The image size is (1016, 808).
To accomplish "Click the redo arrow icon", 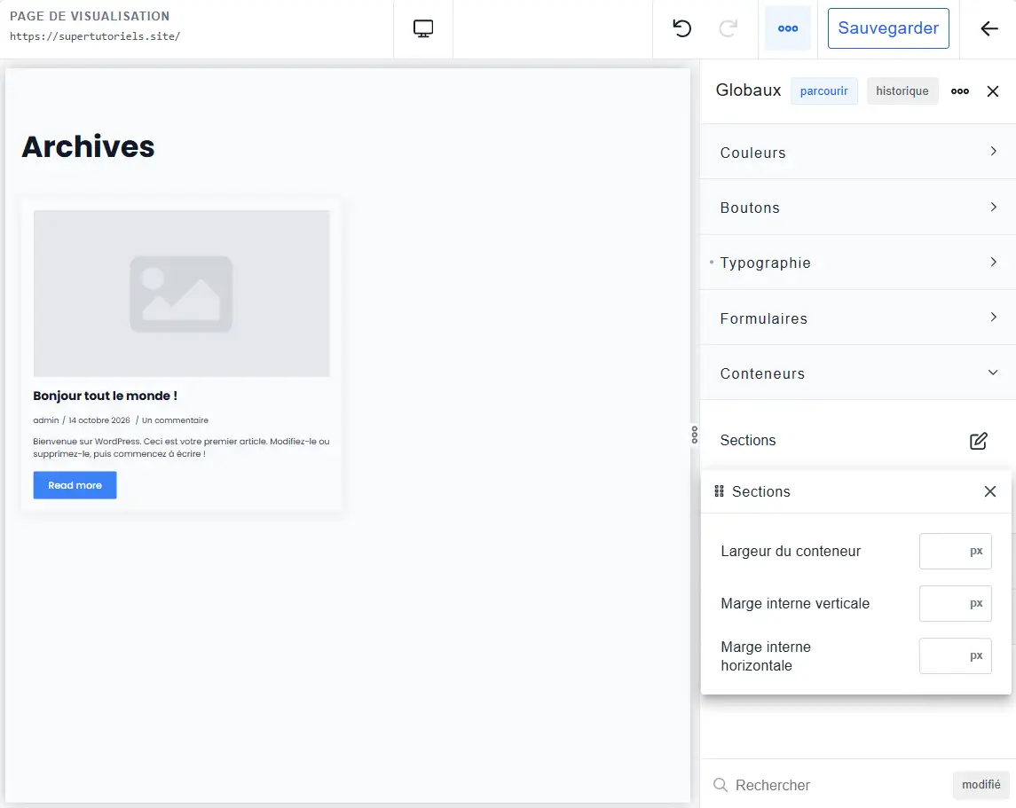I will [729, 28].
